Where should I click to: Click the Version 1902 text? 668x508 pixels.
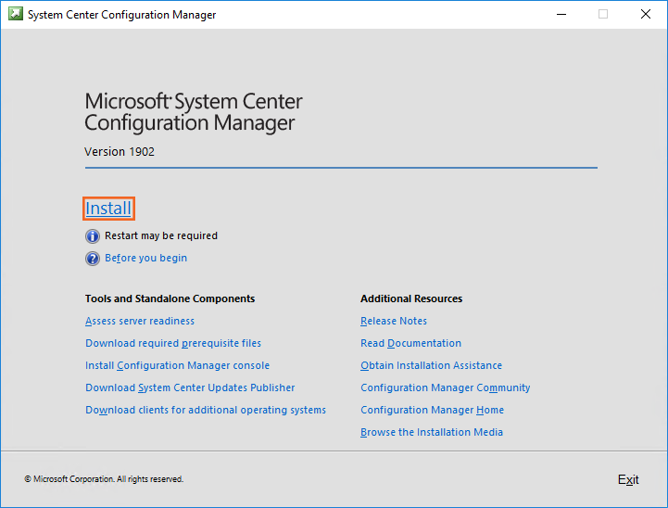tap(120, 152)
